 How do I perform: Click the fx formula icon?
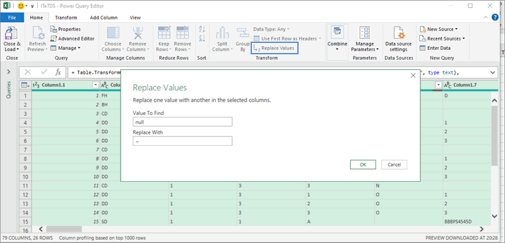tap(58, 73)
